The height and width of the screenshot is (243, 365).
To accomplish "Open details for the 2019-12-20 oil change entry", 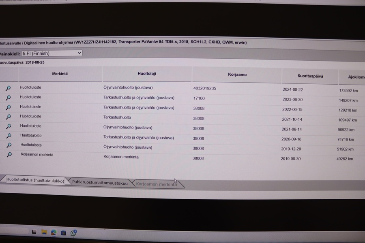I will coord(9,145).
